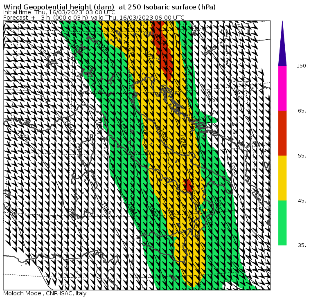Screen dimensions: 311x299
Task: Click the green segment of the color legend
Action: coord(282,223)
